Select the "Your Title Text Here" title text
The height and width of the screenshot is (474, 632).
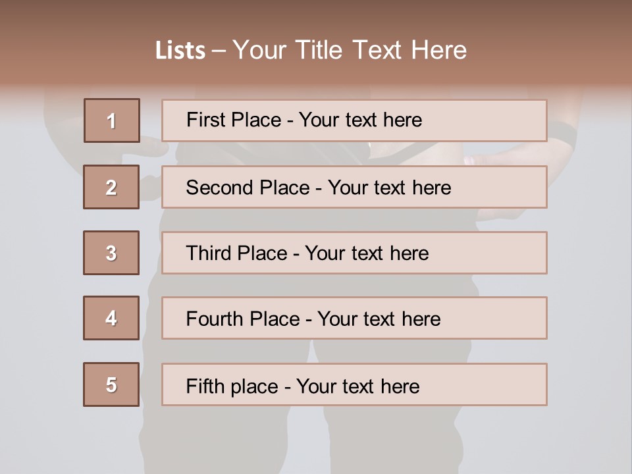(350, 50)
